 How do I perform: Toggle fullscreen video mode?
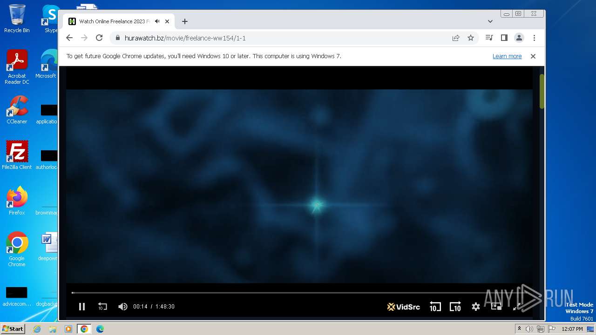click(x=516, y=307)
